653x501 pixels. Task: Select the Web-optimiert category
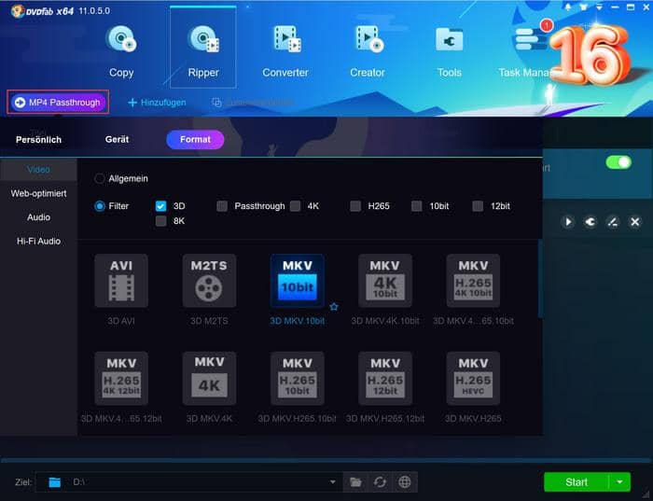click(38, 194)
